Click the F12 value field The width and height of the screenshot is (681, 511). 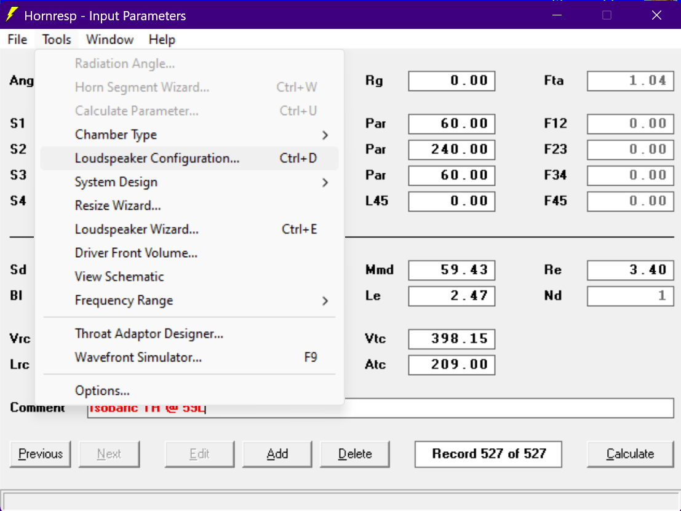click(630, 124)
